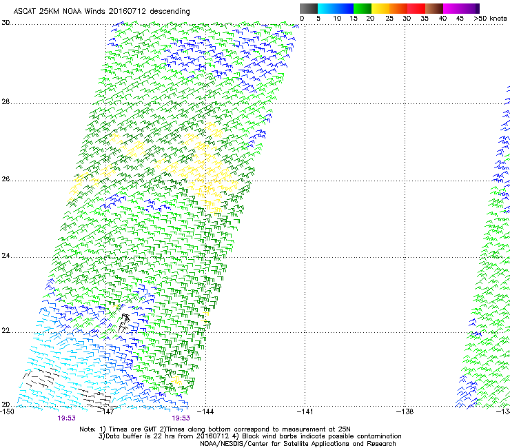510x448 pixels.
Task: Click the title 'ASCAT 25KM NOAA Winds 20160712 descending'
Action: 101,11
